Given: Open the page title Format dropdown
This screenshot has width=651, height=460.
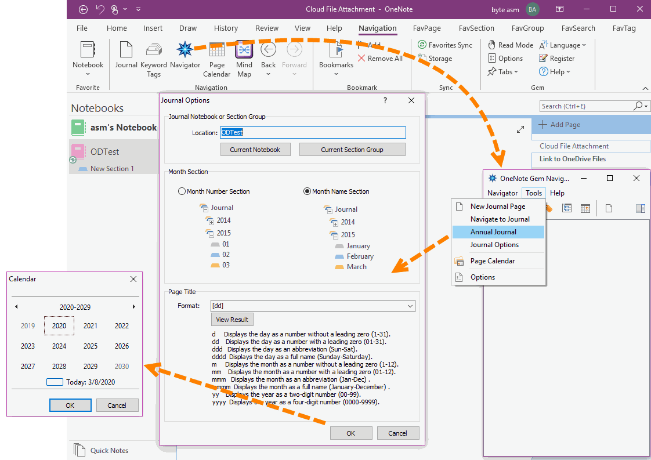Looking at the screenshot, I should (411, 306).
